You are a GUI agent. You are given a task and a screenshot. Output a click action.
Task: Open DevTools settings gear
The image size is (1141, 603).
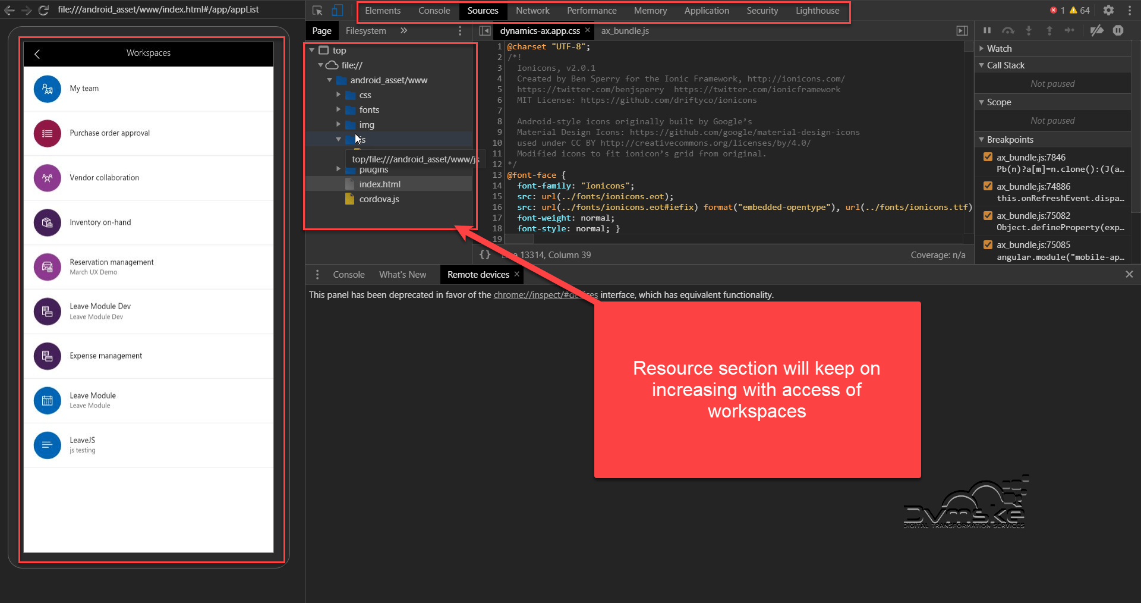1108,10
